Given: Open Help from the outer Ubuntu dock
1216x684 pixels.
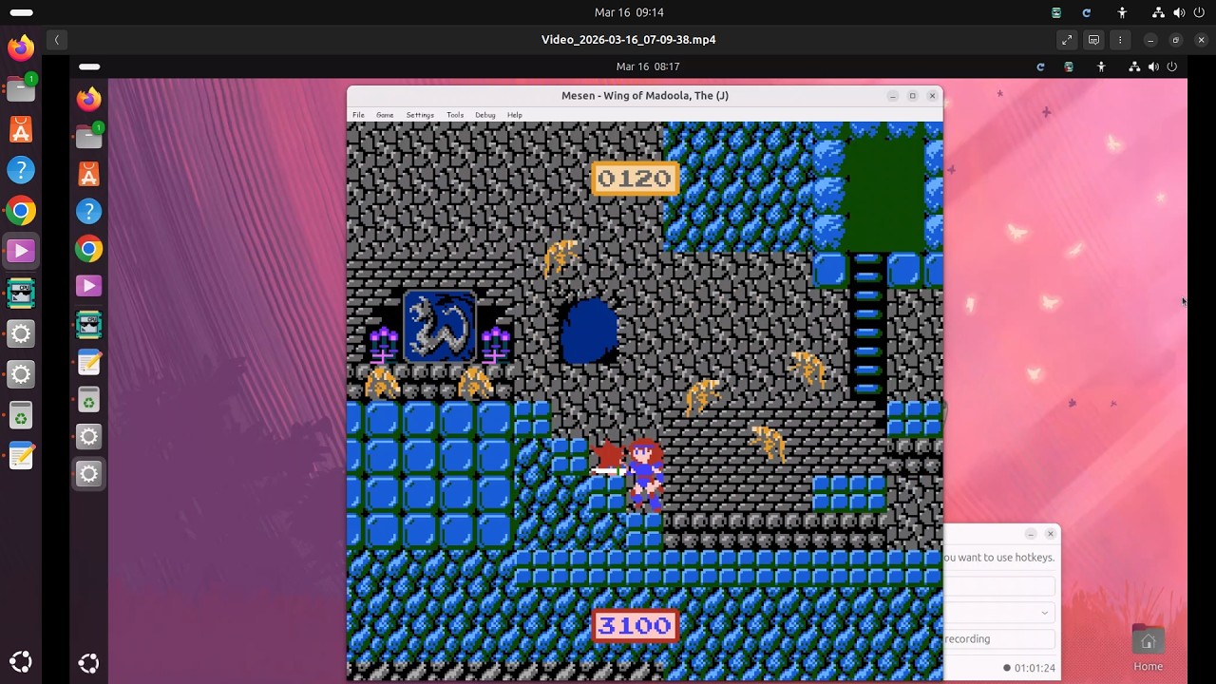Looking at the screenshot, I should (x=21, y=170).
